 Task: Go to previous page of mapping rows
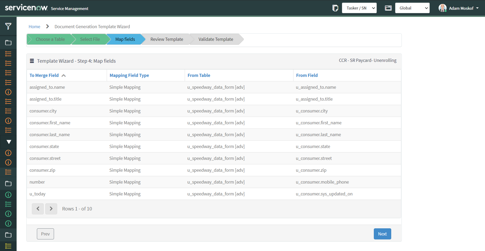[x=38, y=209]
